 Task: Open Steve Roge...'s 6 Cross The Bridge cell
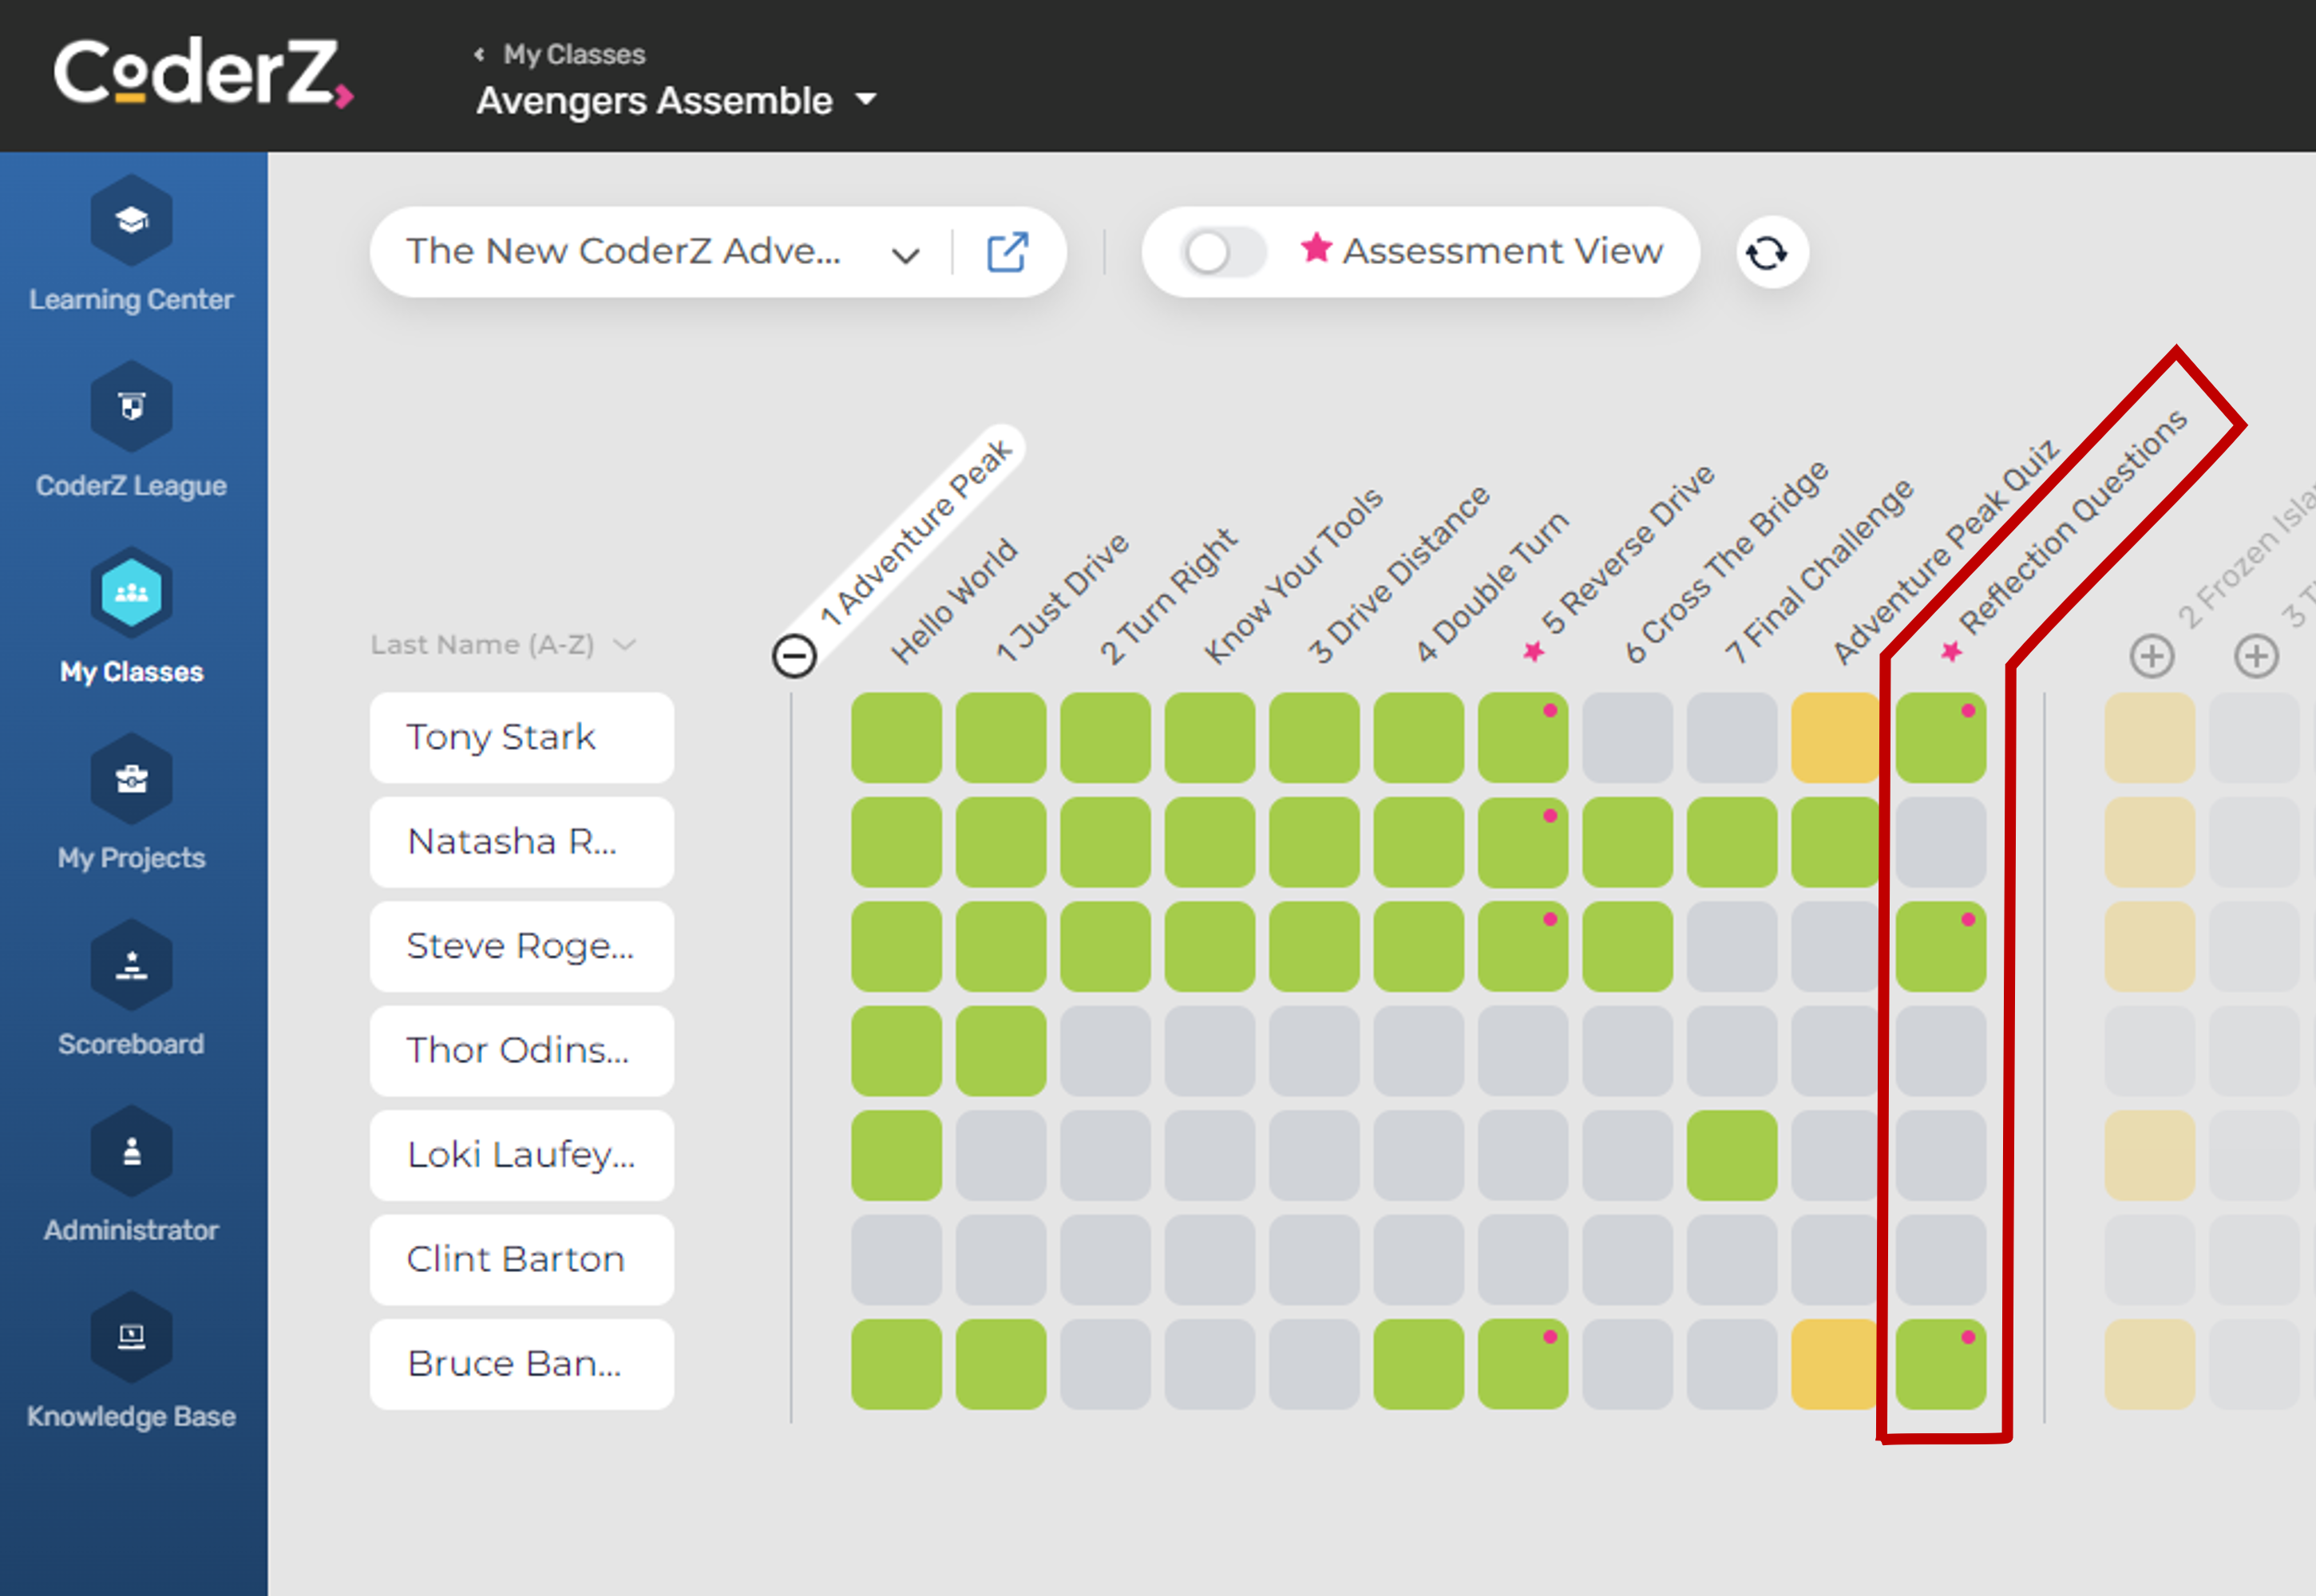[x=1627, y=946]
